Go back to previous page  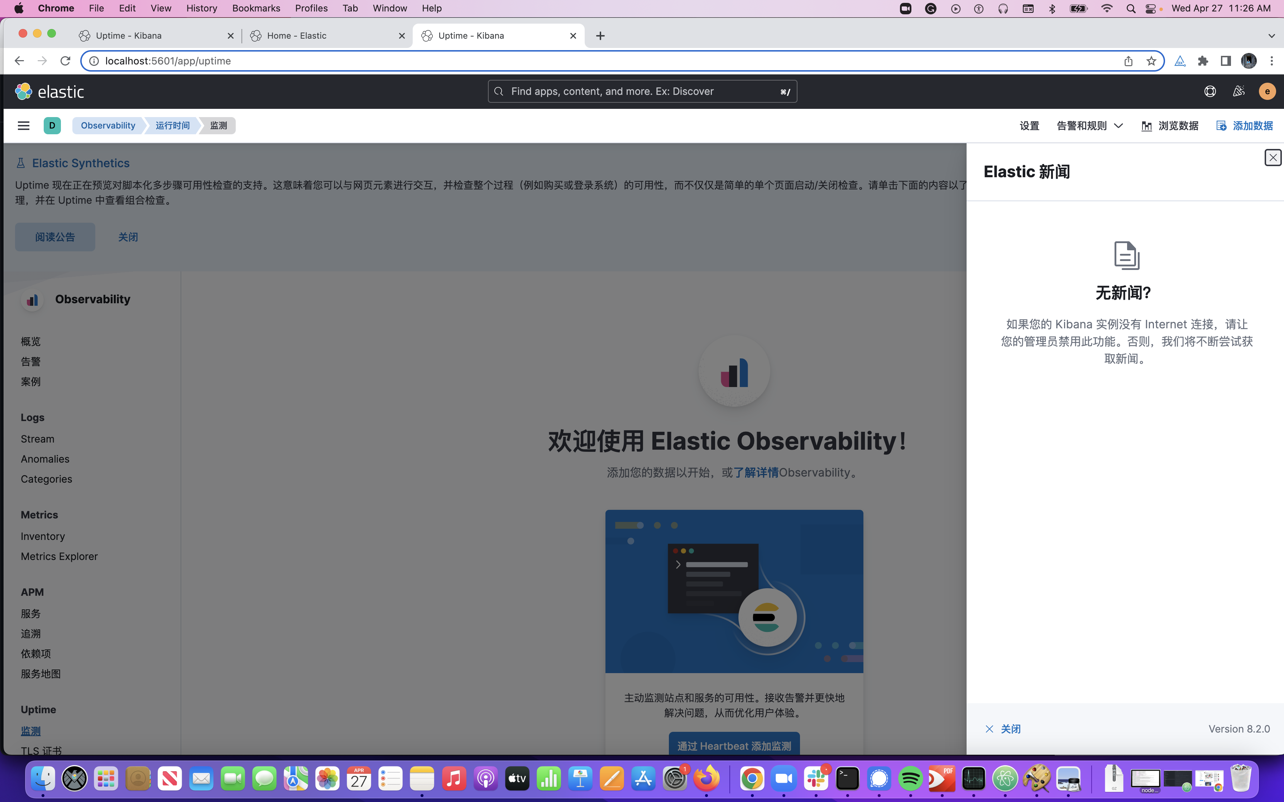click(x=19, y=61)
